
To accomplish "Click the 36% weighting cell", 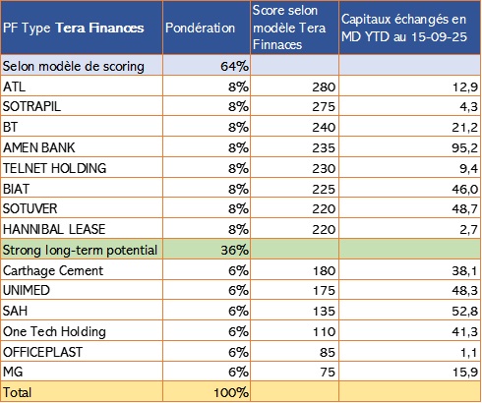I will (207, 250).
